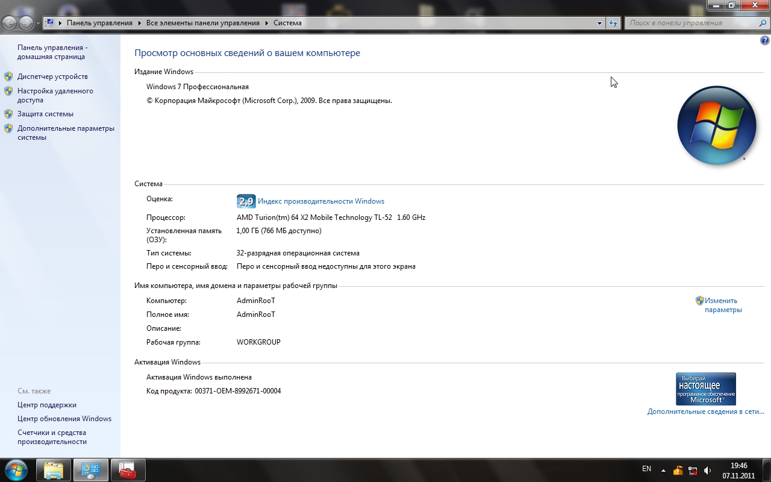This screenshot has height=482, width=771.
Task: Open Защита системы link
Action: (x=45, y=114)
